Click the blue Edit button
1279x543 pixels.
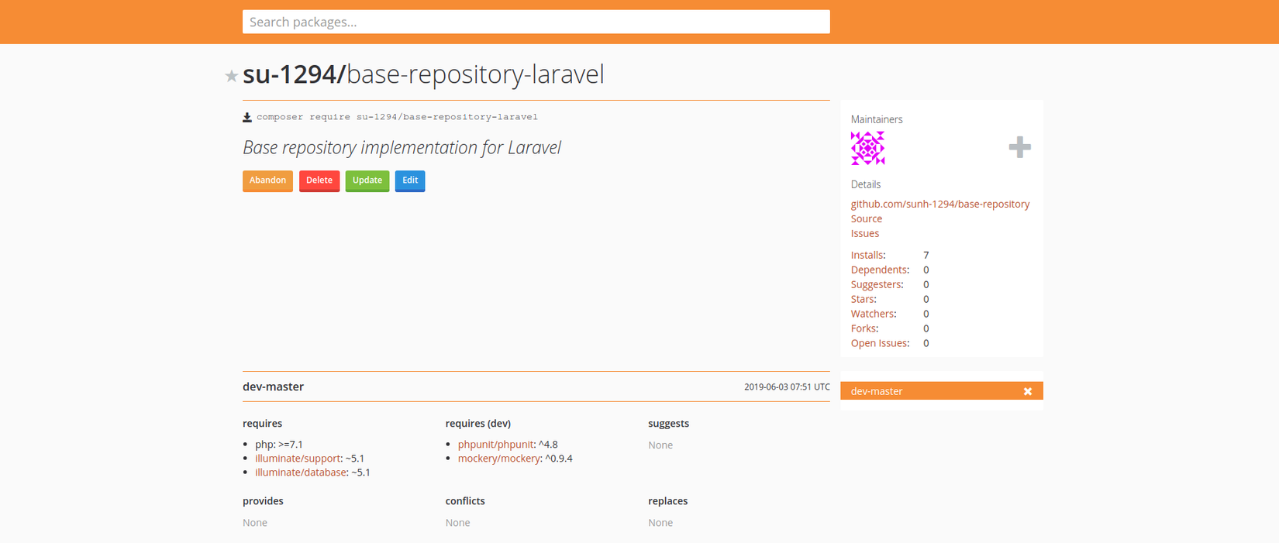410,180
